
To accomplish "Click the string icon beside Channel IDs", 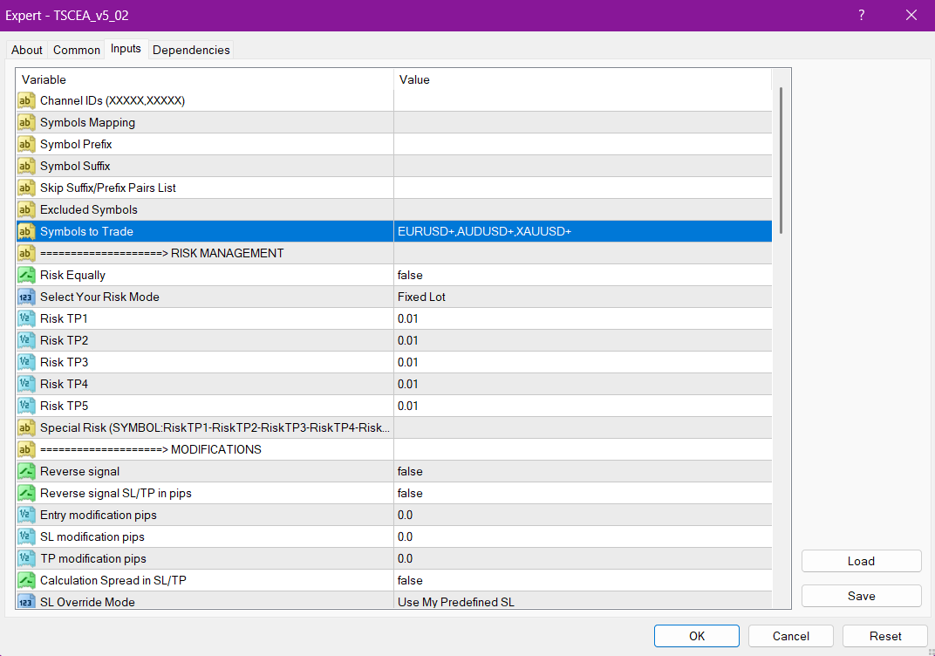I will [x=26, y=101].
